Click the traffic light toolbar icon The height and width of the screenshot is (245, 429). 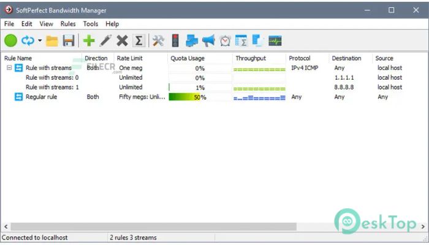175,41
